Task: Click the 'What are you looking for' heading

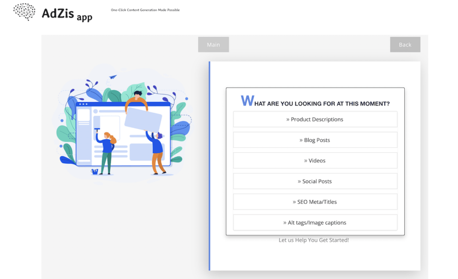Action: click(315, 101)
